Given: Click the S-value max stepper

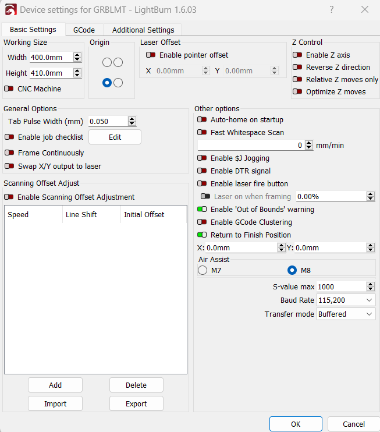Looking at the screenshot, I should 371,287.
